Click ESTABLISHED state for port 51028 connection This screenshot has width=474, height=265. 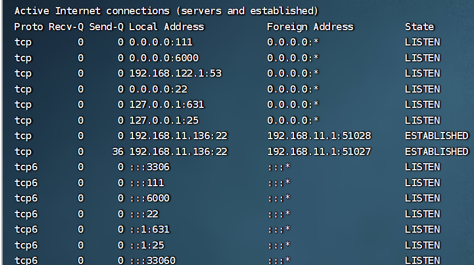tap(437, 136)
